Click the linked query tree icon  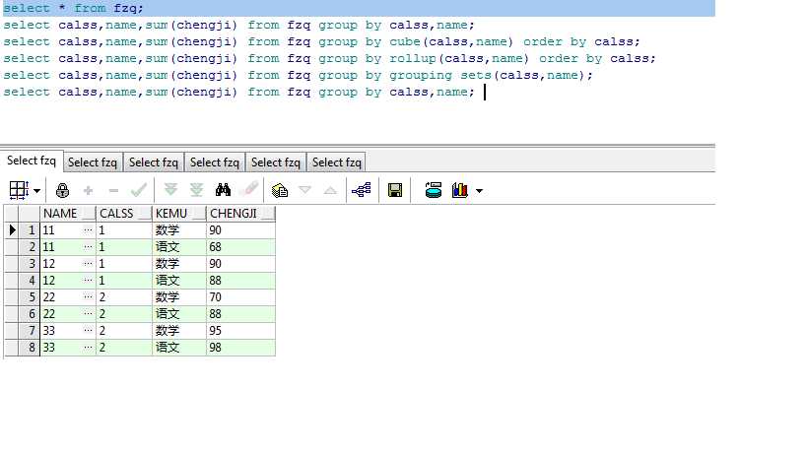coord(362,190)
